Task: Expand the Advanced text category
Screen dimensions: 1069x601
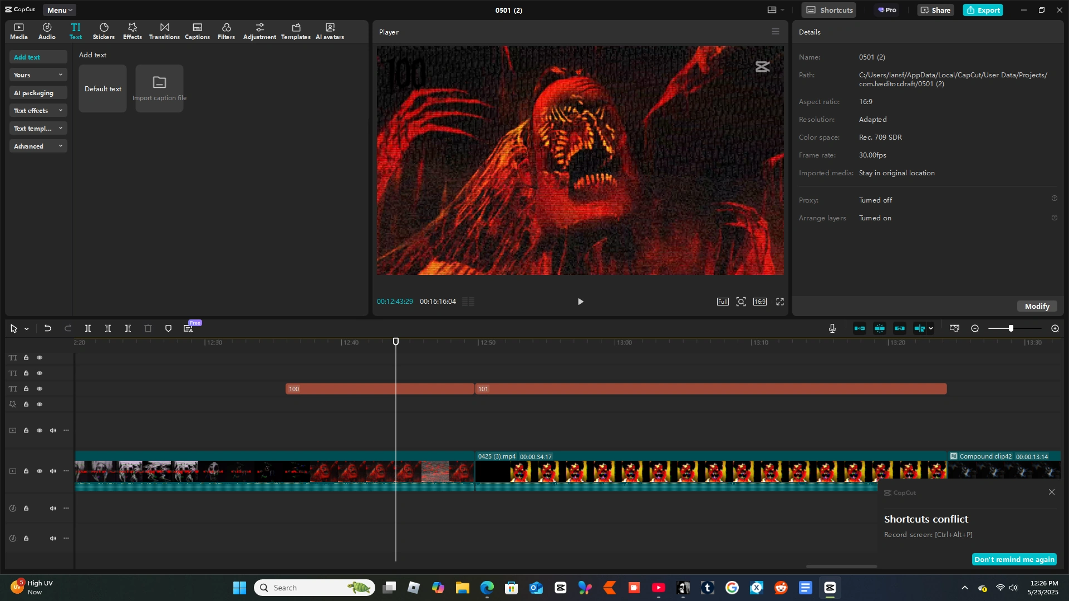Action: click(x=38, y=146)
